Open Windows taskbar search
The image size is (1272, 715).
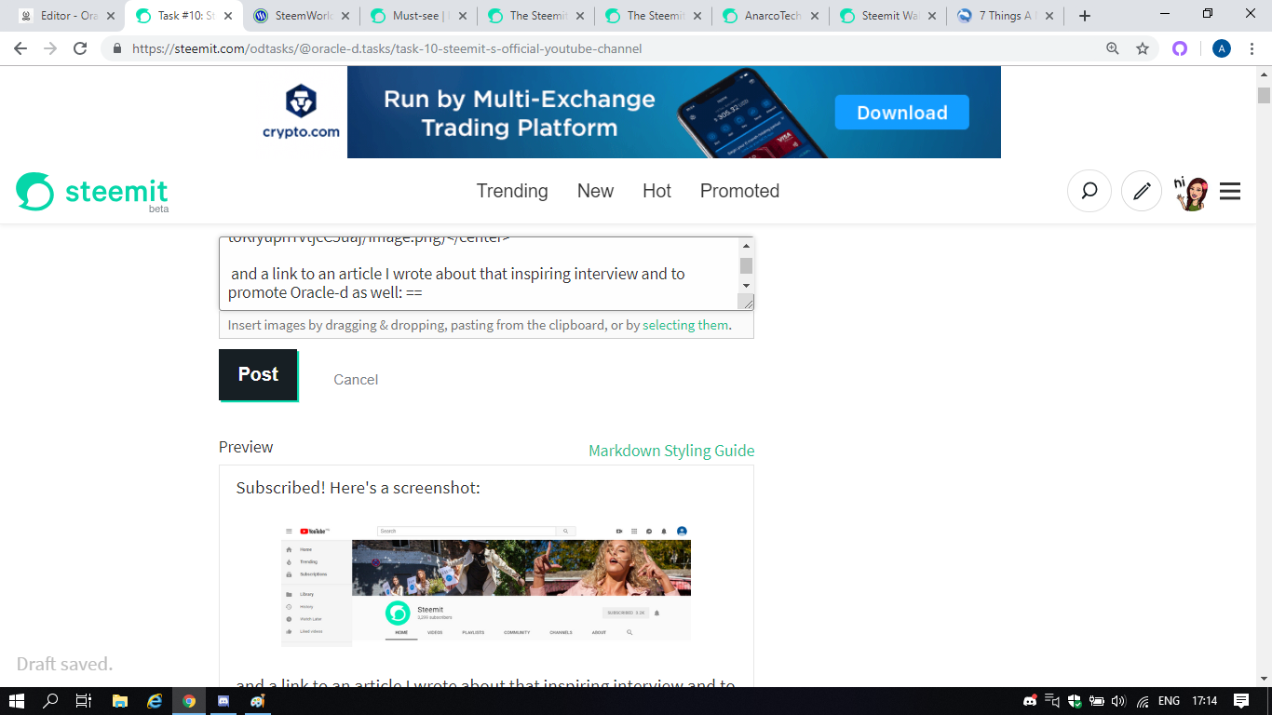pyautogui.click(x=50, y=701)
